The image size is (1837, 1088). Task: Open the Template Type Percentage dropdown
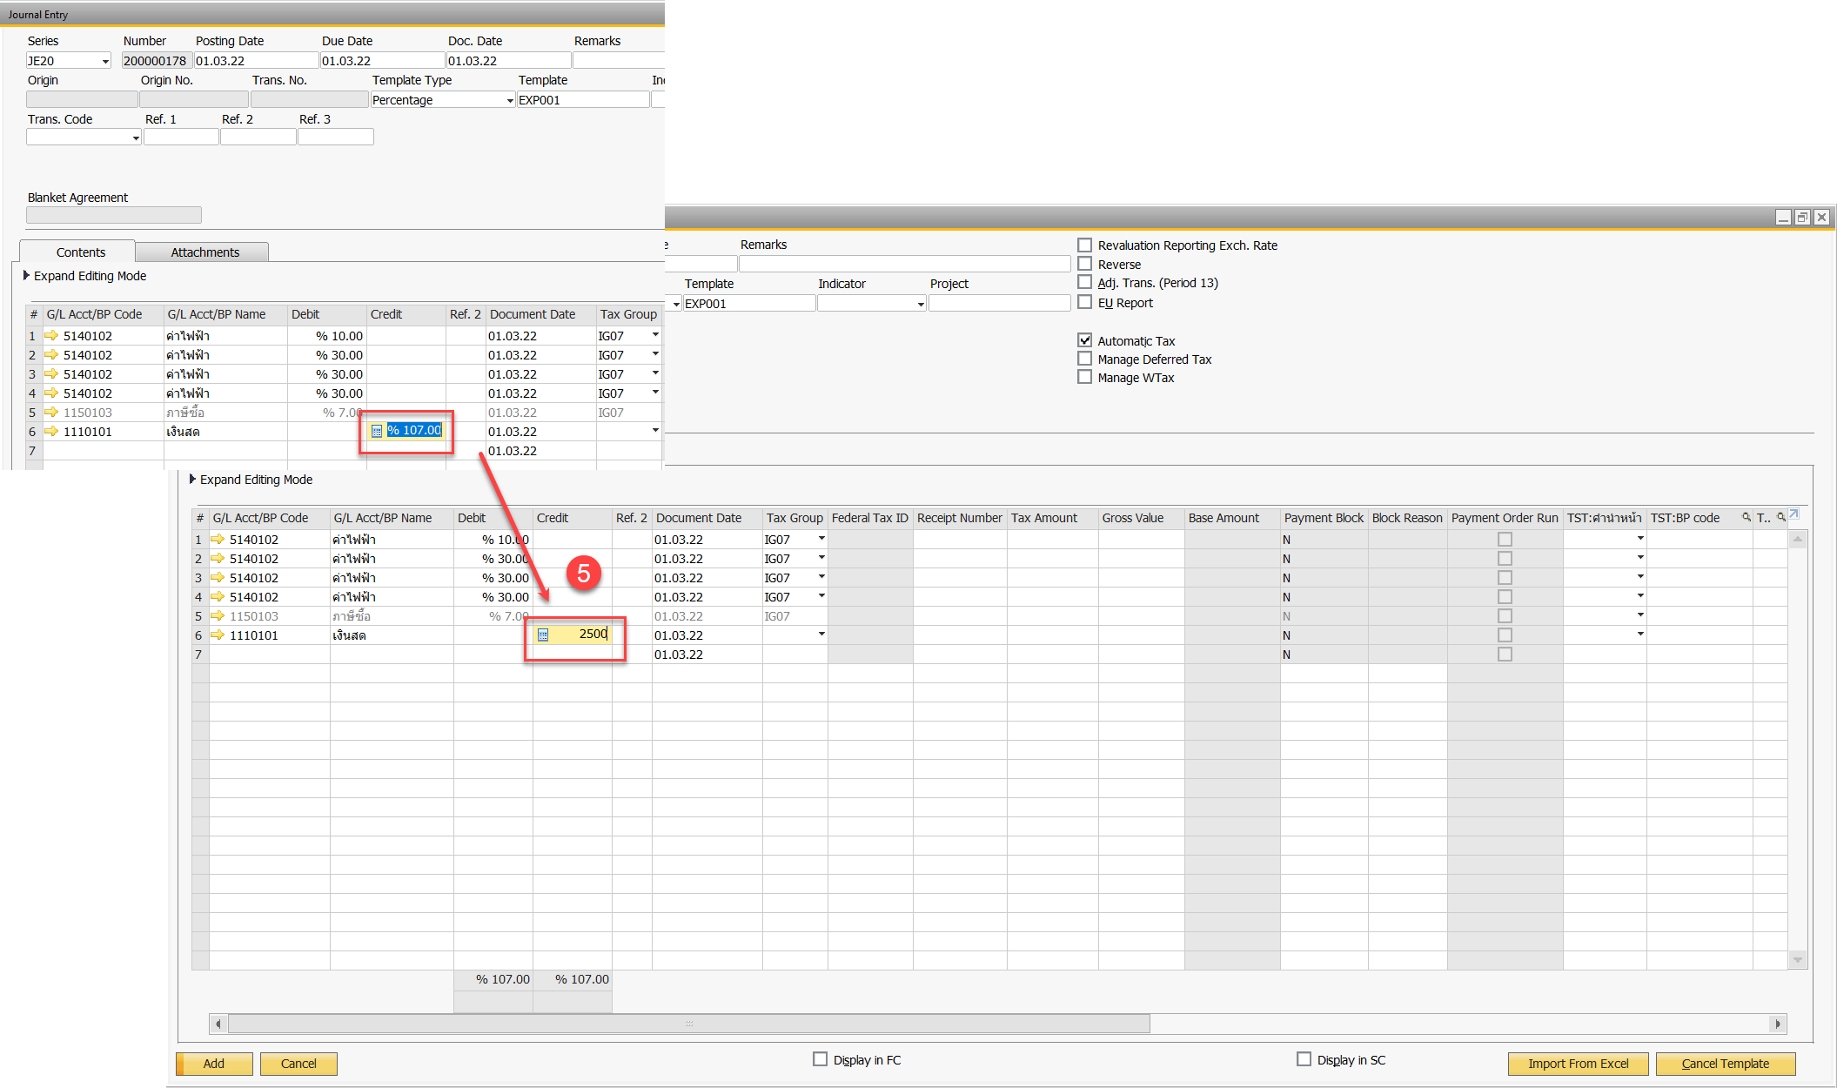pyautogui.click(x=510, y=101)
